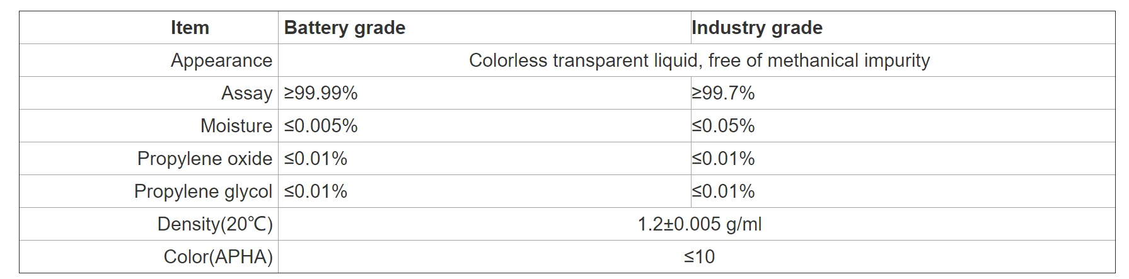Click the Item column header

point(190,28)
